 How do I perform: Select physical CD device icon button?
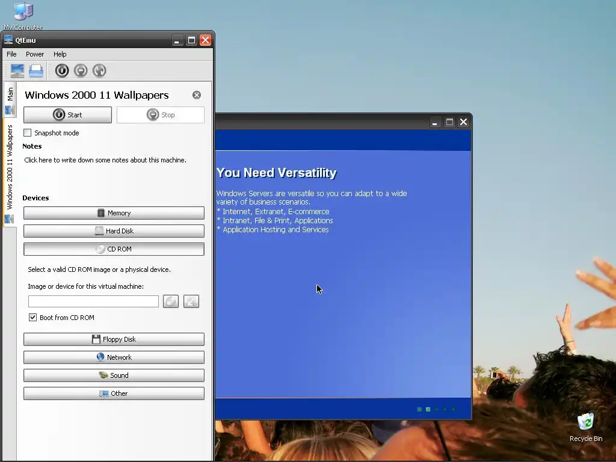(171, 302)
